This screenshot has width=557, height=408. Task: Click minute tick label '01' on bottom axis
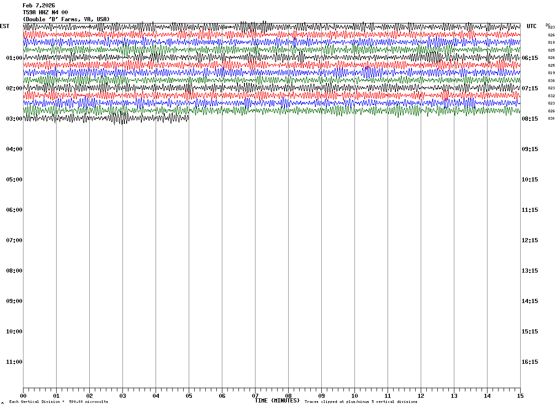tap(56, 396)
